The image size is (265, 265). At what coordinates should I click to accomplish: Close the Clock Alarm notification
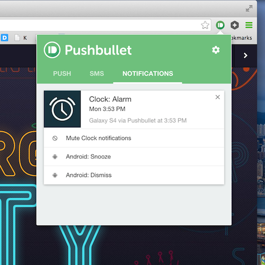click(x=218, y=97)
